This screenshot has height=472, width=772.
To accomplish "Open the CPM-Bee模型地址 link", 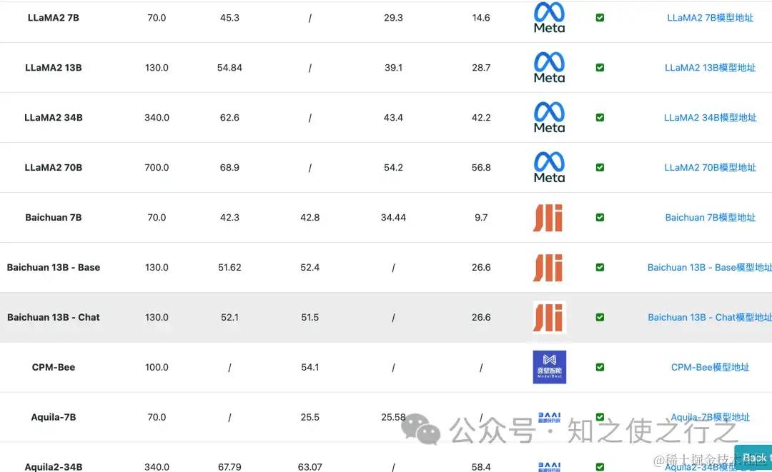I will (710, 367).
